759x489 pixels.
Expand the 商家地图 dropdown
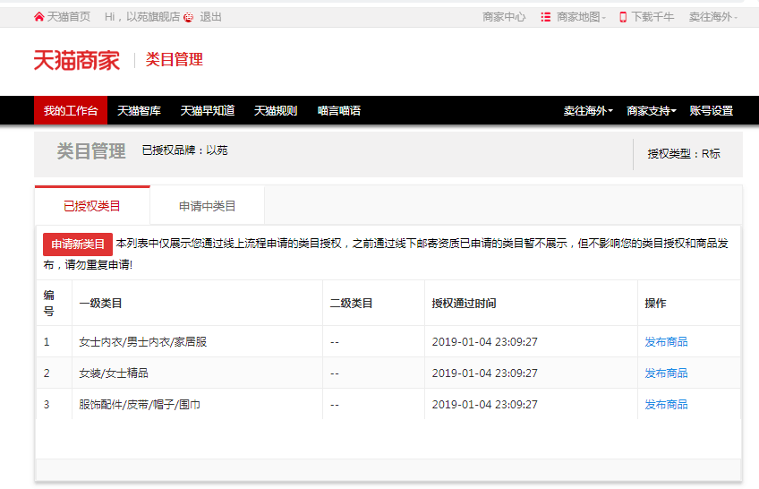[x=580, y=17]
